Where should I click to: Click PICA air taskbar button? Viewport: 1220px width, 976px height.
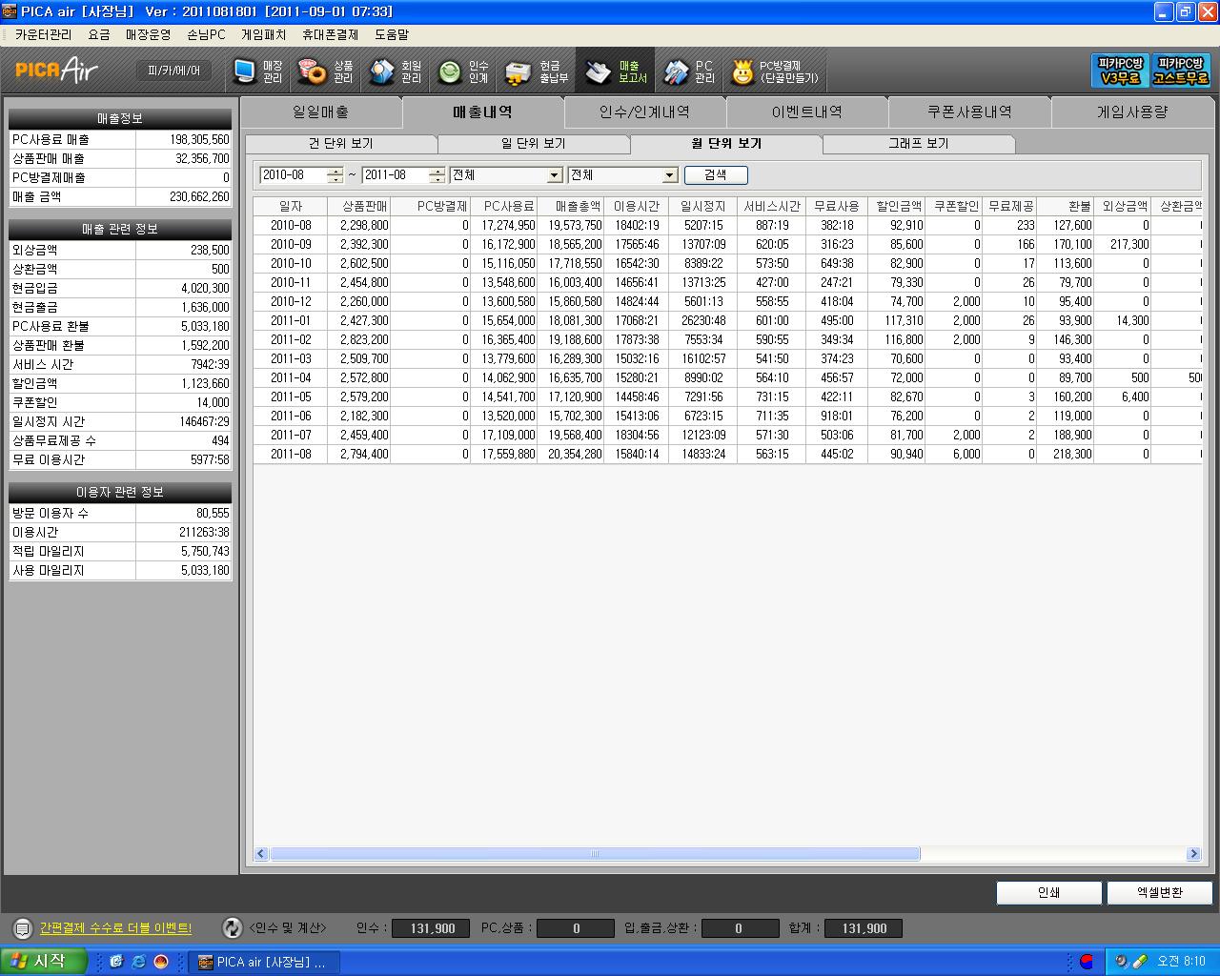point(262,962)
